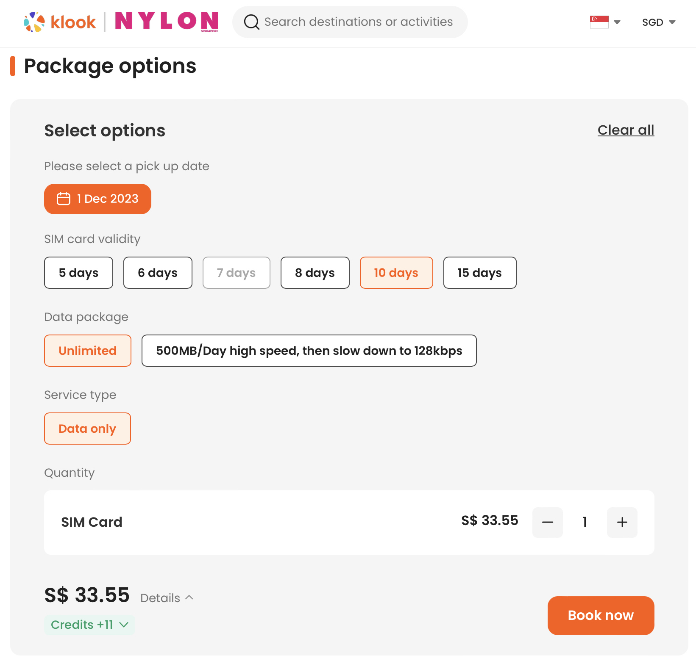Open the SGD currency dropdown

pos(659,22)
